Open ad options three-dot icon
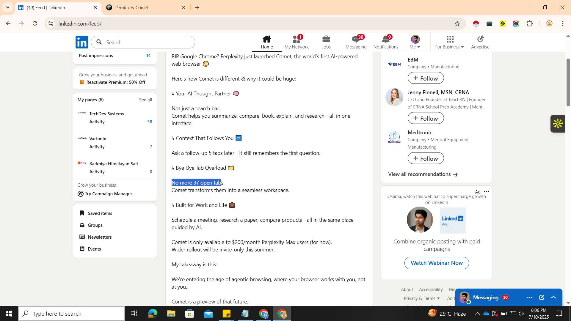This screenshot has width=571, height=321. 487,192
